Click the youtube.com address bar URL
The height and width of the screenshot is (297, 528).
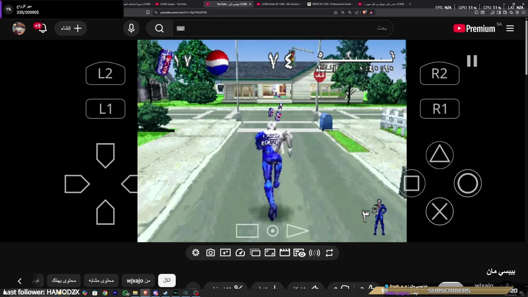pyautogui.click(x=184, y=12)
